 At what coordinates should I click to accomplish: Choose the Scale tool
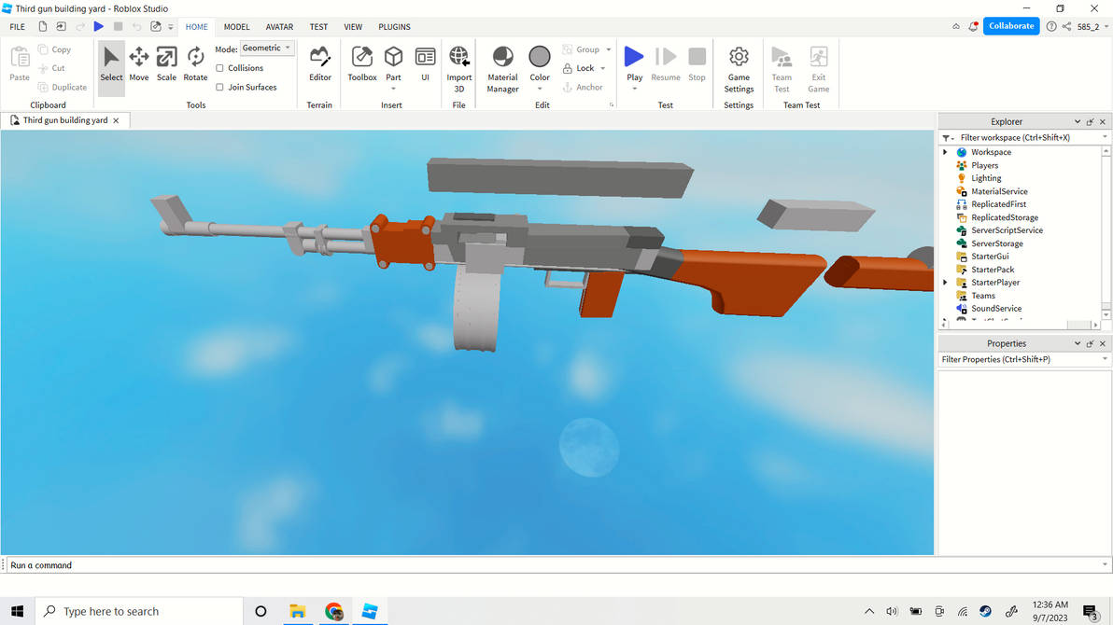(x=167, y=65)
